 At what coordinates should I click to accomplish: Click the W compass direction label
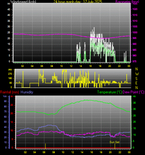(x=137, y=74)
